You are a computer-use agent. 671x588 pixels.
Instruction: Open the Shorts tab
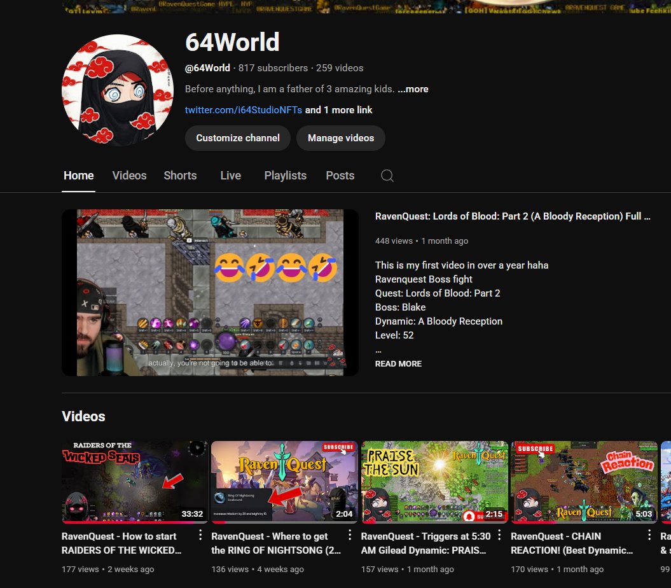(180, 176)
